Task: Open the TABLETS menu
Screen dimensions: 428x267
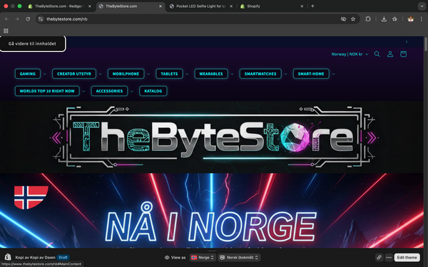Action: (x=169, y=74)
